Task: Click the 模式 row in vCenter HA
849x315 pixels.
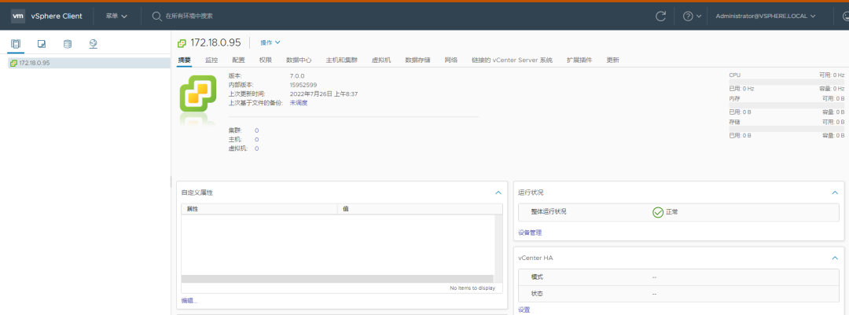Action: pos(679,277)
